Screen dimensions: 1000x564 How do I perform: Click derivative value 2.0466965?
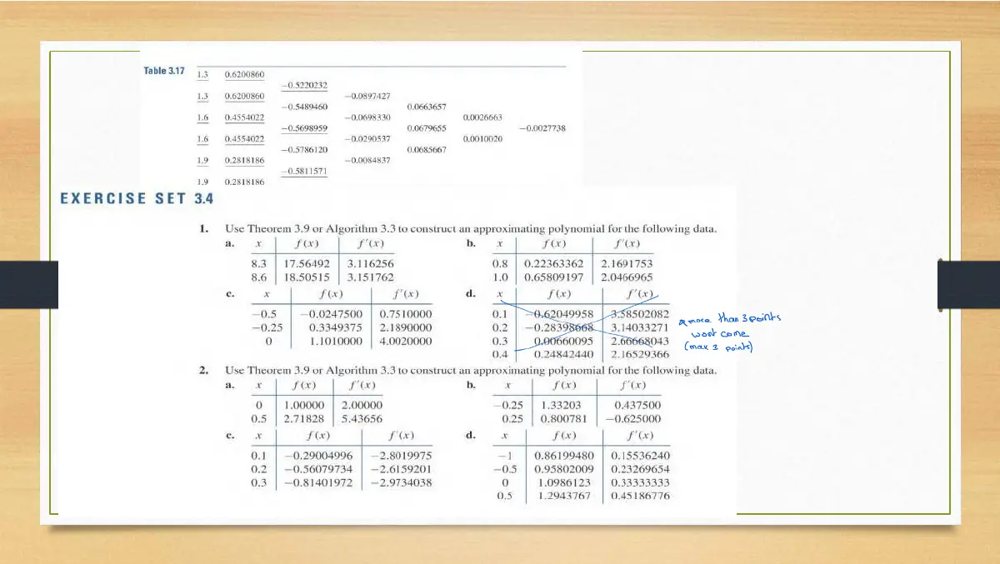coord(627,277)
